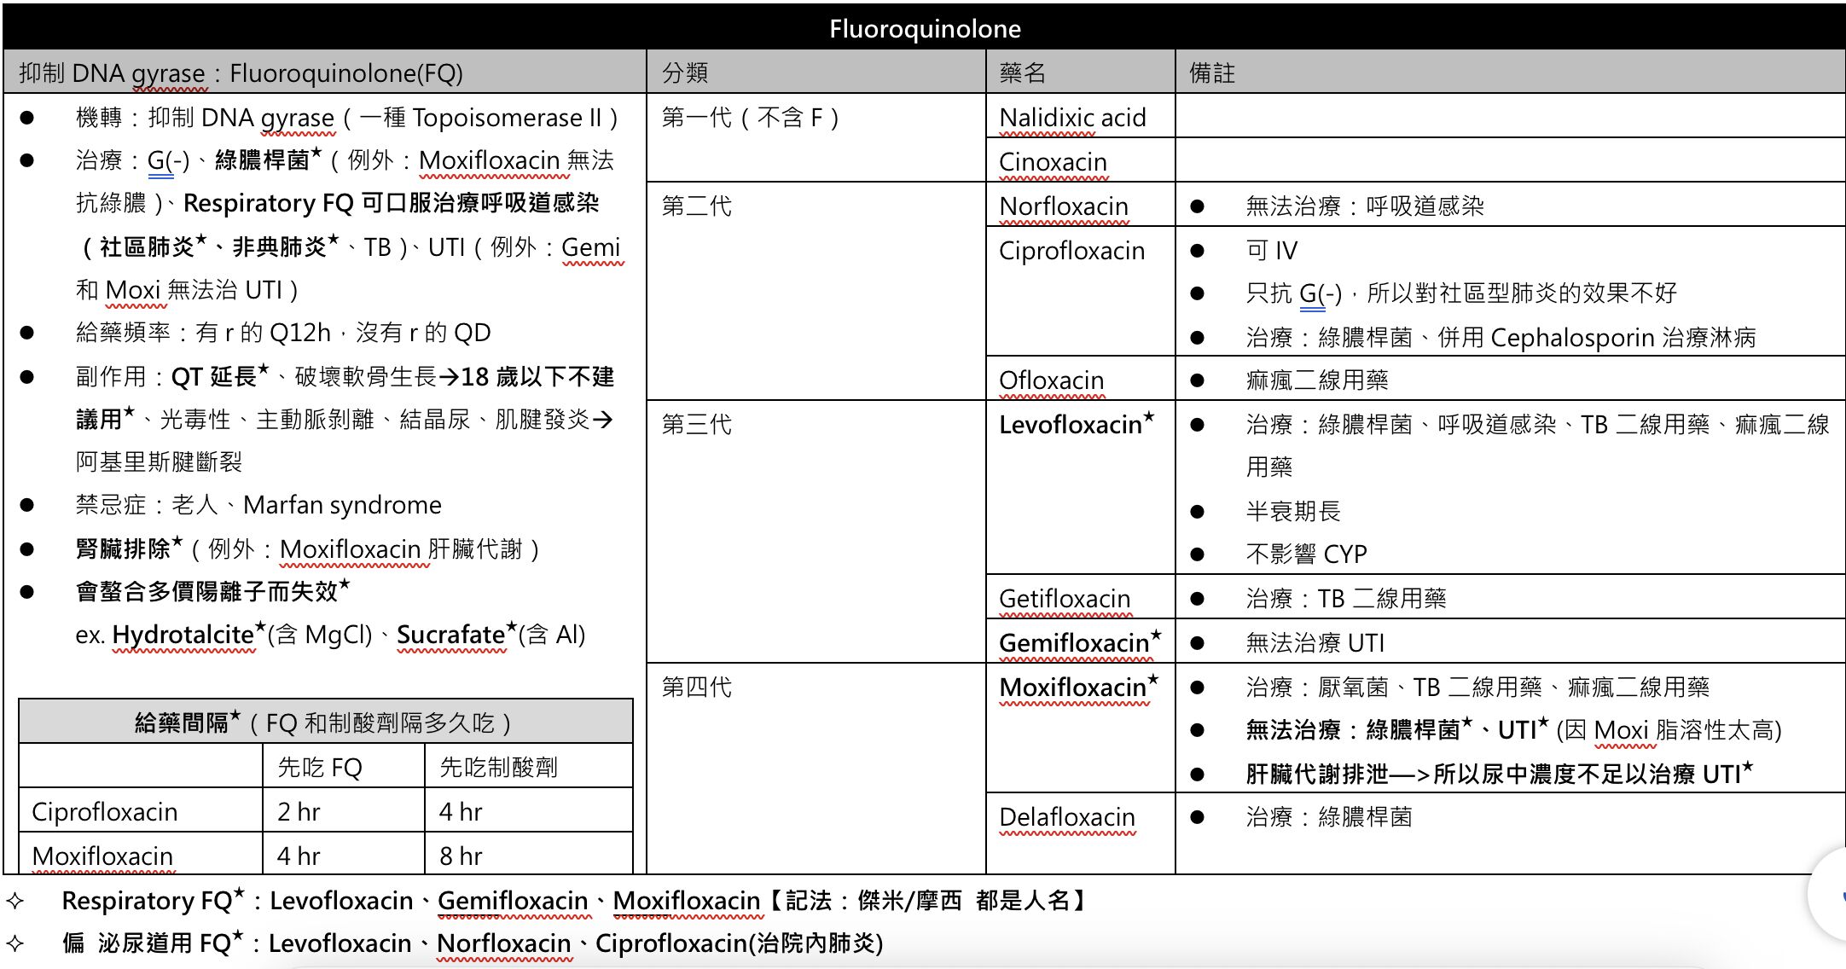Click the partially visible round floating button
Screen dimensions: 1846x969
[x=1831, y=894]
